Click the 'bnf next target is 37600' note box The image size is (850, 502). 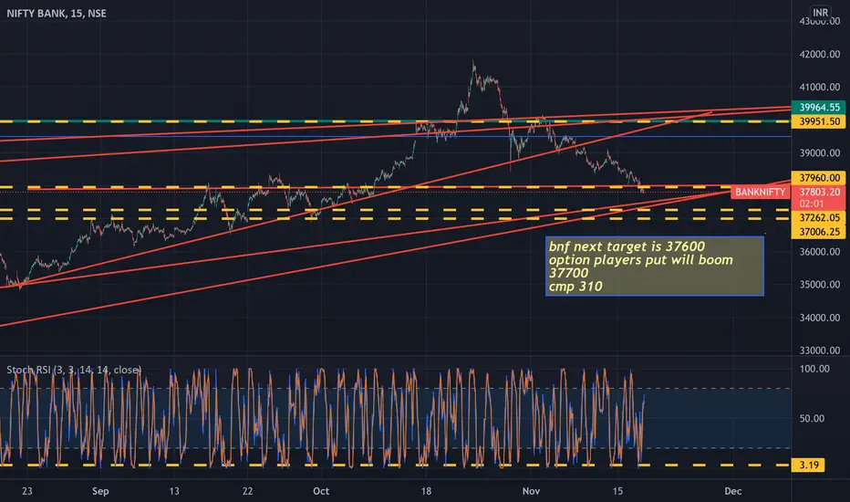click(x=655, y=266)
